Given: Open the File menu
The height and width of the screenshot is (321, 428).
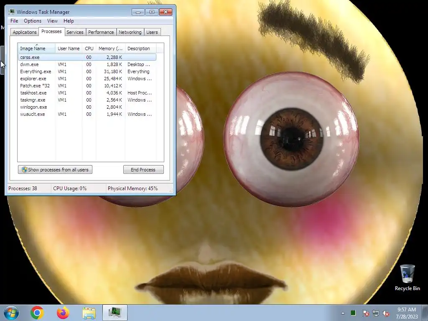Looking at the screenshot, I should pos(14,21).
